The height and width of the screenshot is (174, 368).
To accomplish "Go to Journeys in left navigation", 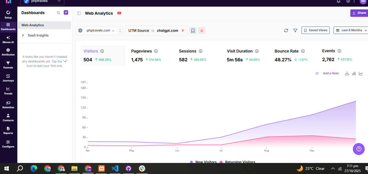I will pyautogui.click(x=8, y=78).
